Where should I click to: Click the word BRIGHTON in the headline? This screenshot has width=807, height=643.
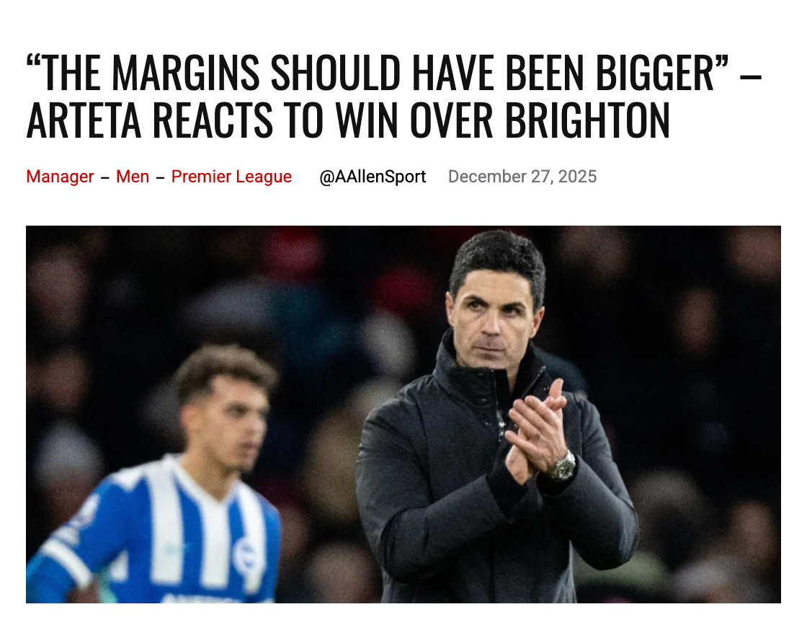coord(587,120)
